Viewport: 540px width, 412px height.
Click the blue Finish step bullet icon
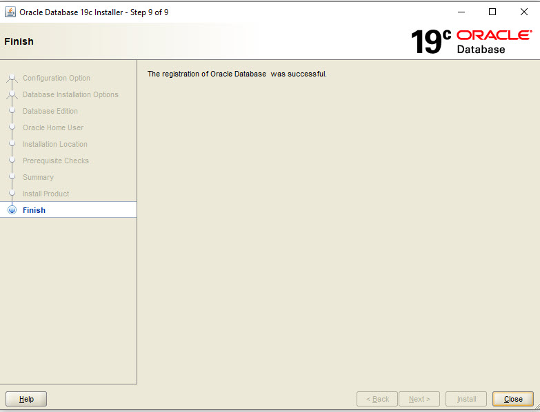point(12,209)
